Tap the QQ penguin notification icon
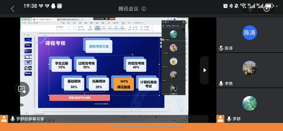This screenshot has height=131, width=283. pos(53,6)
